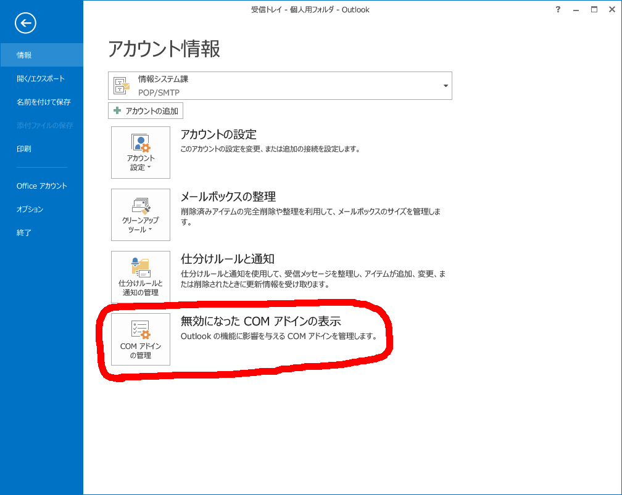Screen dimensions: 622x495
Task: Click the mailbox account icon in the selector
Action: point(121,86)
